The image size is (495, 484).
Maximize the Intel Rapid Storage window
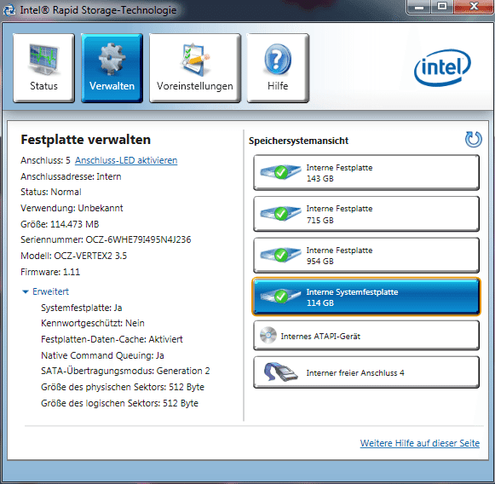(442, 7)
